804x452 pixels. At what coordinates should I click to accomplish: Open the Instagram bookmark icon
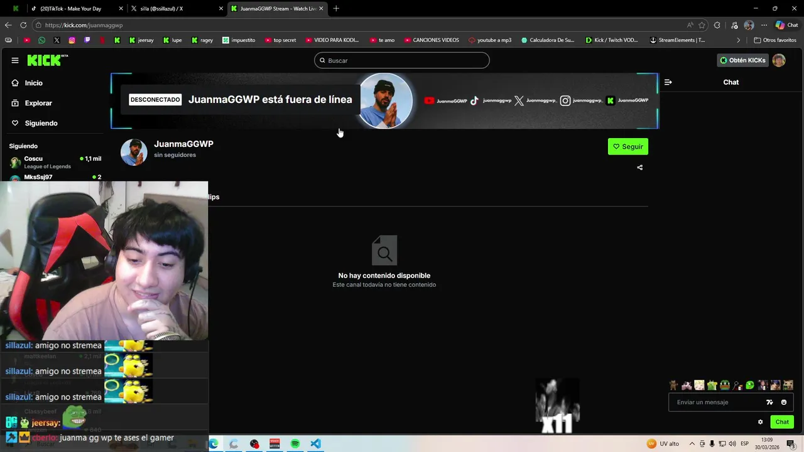pyautogui.click(x=72, y=40)
